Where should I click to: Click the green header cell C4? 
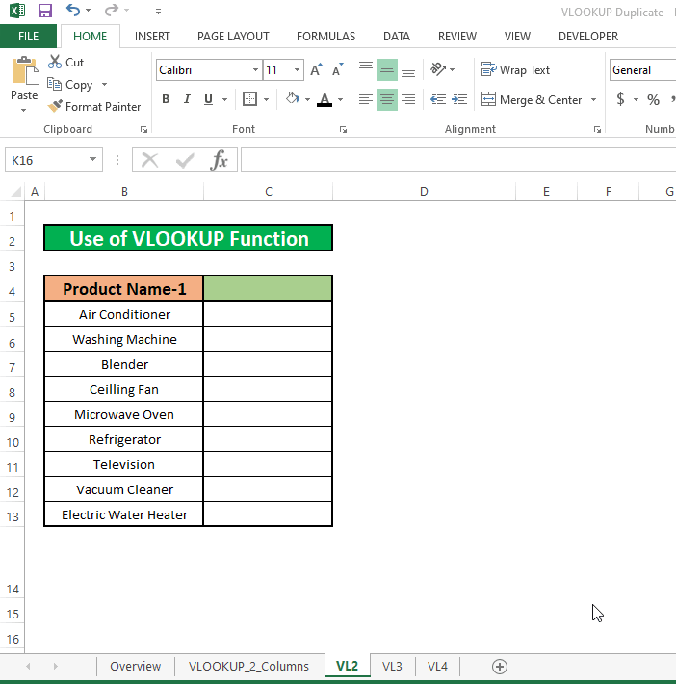click(268, 289)
